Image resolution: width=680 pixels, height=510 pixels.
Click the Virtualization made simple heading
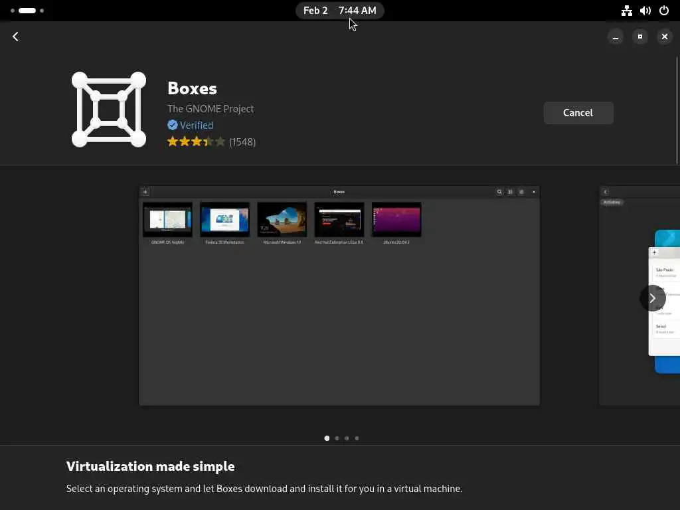click(x=151, y=466)
